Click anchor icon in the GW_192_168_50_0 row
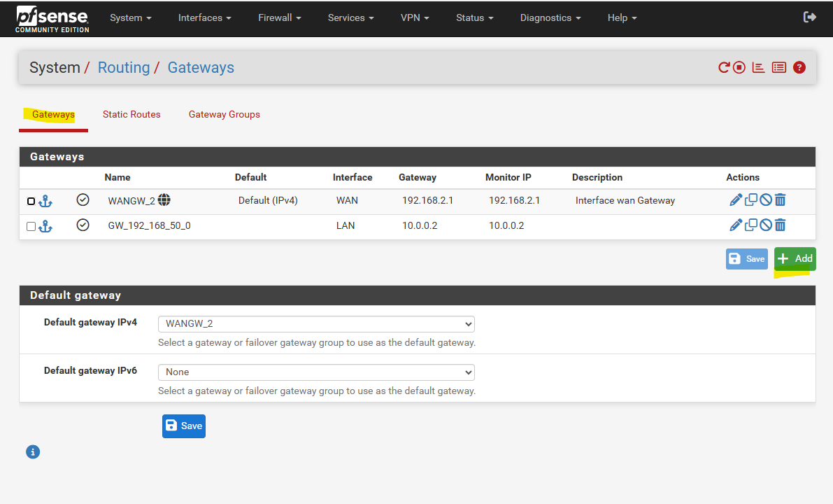 click(45, 226)
